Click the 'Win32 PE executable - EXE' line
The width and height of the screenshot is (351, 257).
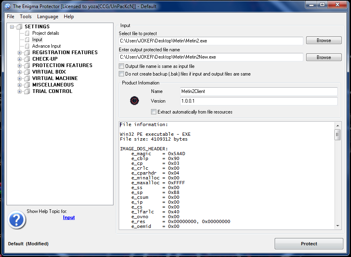click(155, 134)
